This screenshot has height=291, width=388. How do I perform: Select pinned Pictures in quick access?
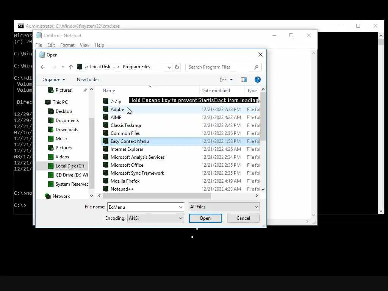tap(64, 90)
